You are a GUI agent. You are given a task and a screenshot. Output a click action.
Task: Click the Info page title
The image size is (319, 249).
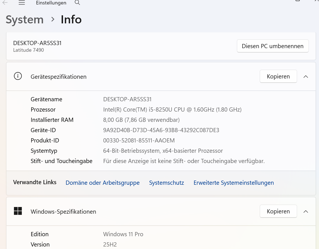(x=71, y=19)
